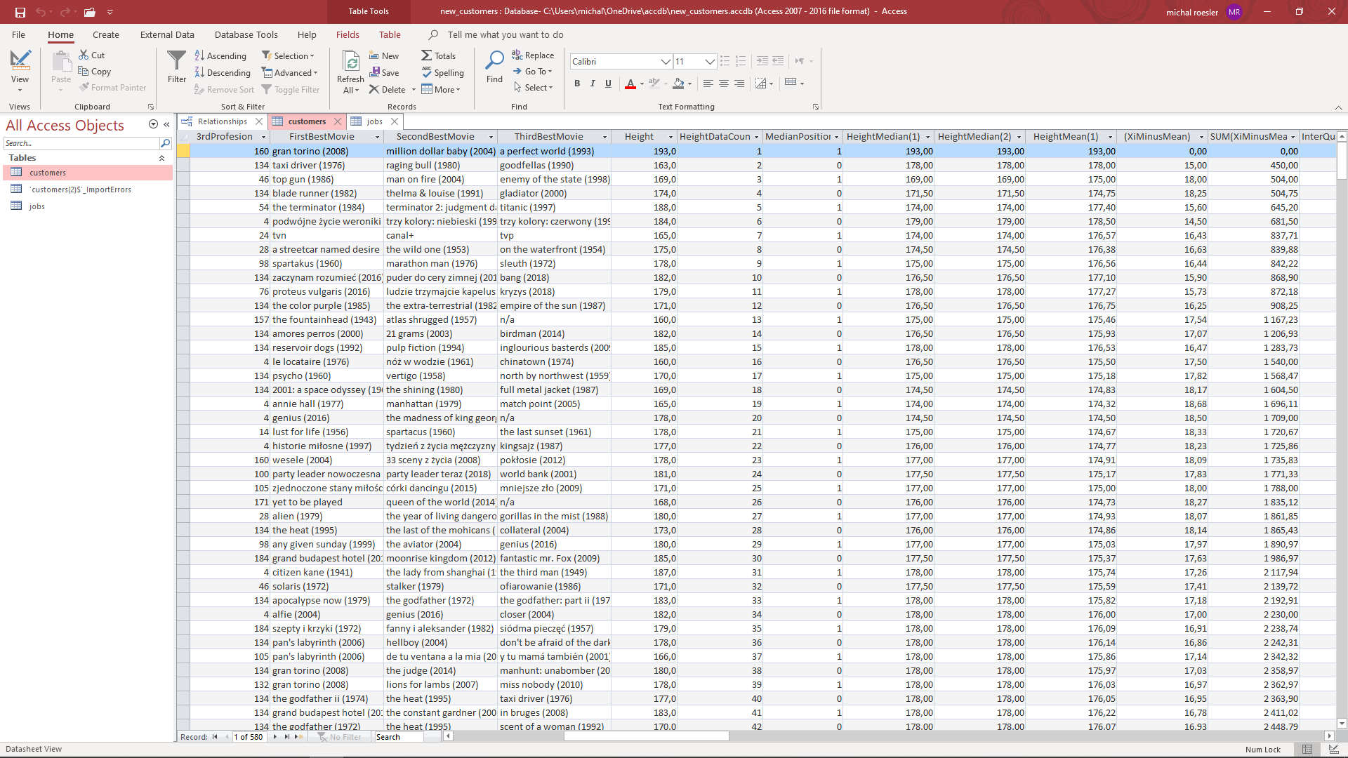Click the SecondBestMovie column header
Screen dimensions: 1348x758
point(435,137)
